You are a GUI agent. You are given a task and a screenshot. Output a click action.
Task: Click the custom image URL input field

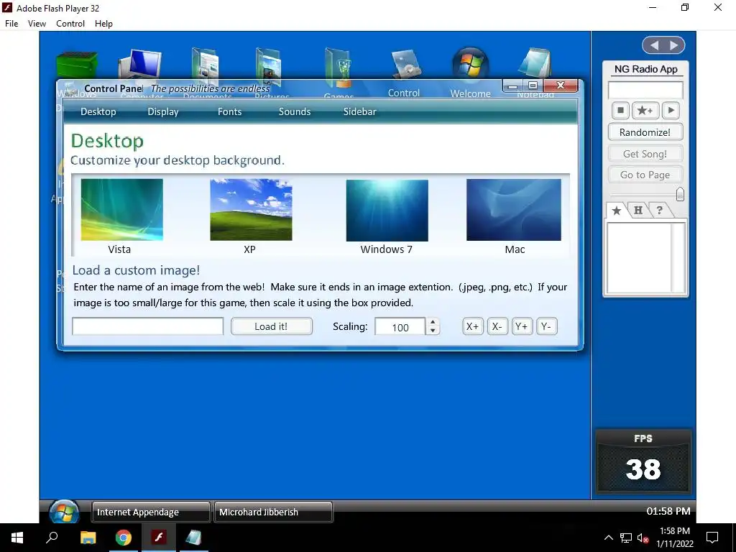[148, 326]
